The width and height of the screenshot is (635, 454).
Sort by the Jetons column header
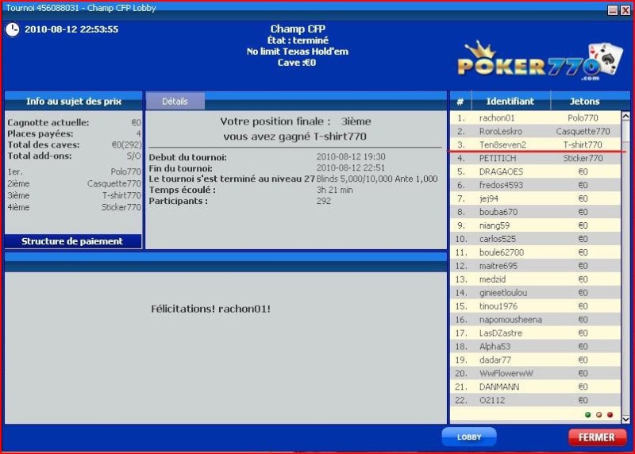tap(584, 102)
